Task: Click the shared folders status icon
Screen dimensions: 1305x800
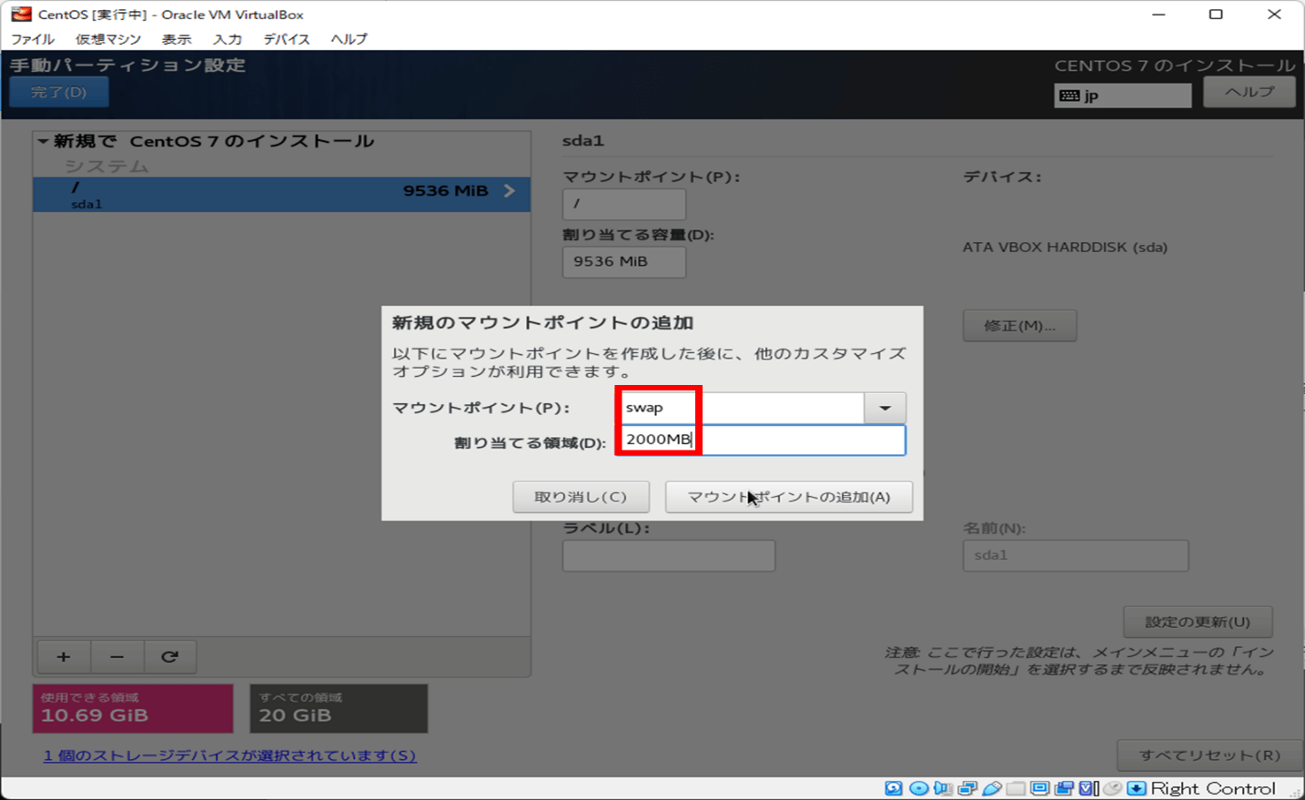Action: coord(1016,788)
